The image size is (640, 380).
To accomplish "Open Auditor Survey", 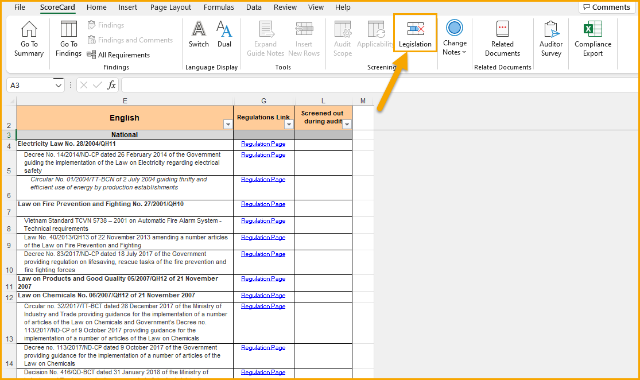I will click(x=551, y=39).
